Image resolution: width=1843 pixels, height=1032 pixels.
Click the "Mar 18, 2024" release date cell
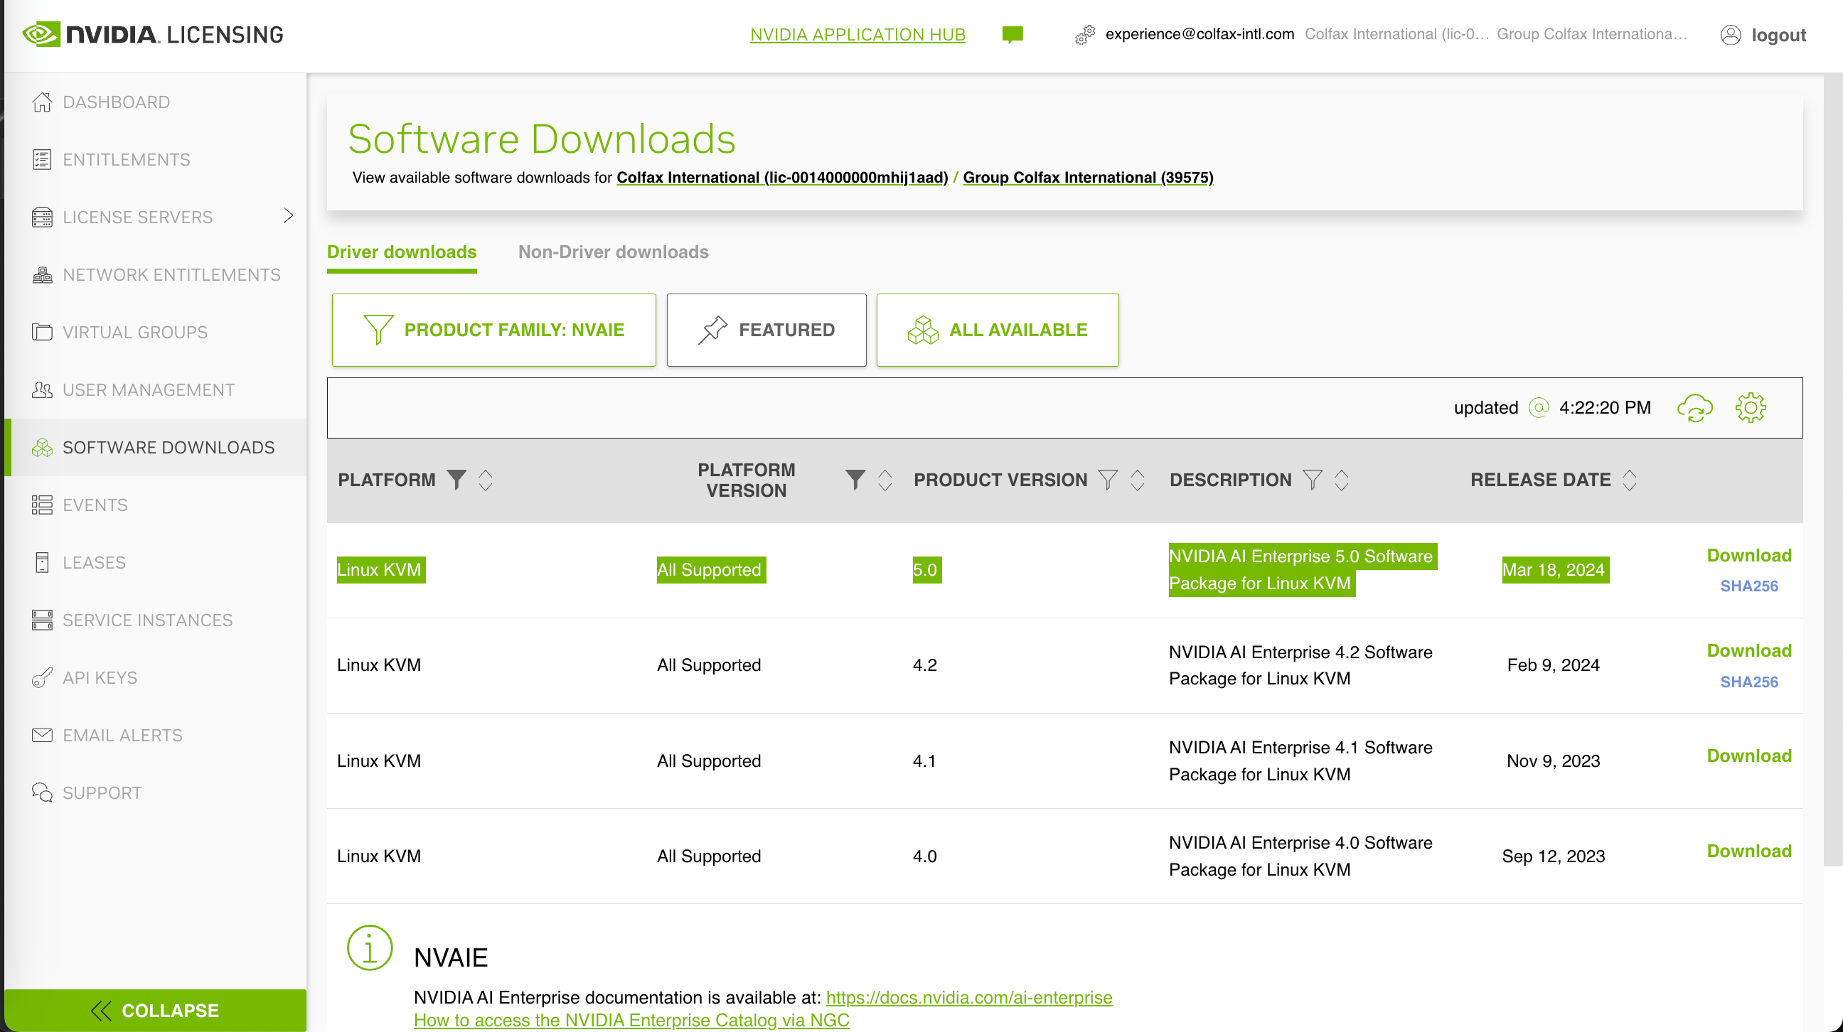click(1554, 570)
